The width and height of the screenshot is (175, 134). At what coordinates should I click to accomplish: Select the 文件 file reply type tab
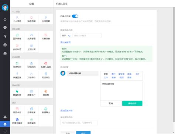[106, 78]
